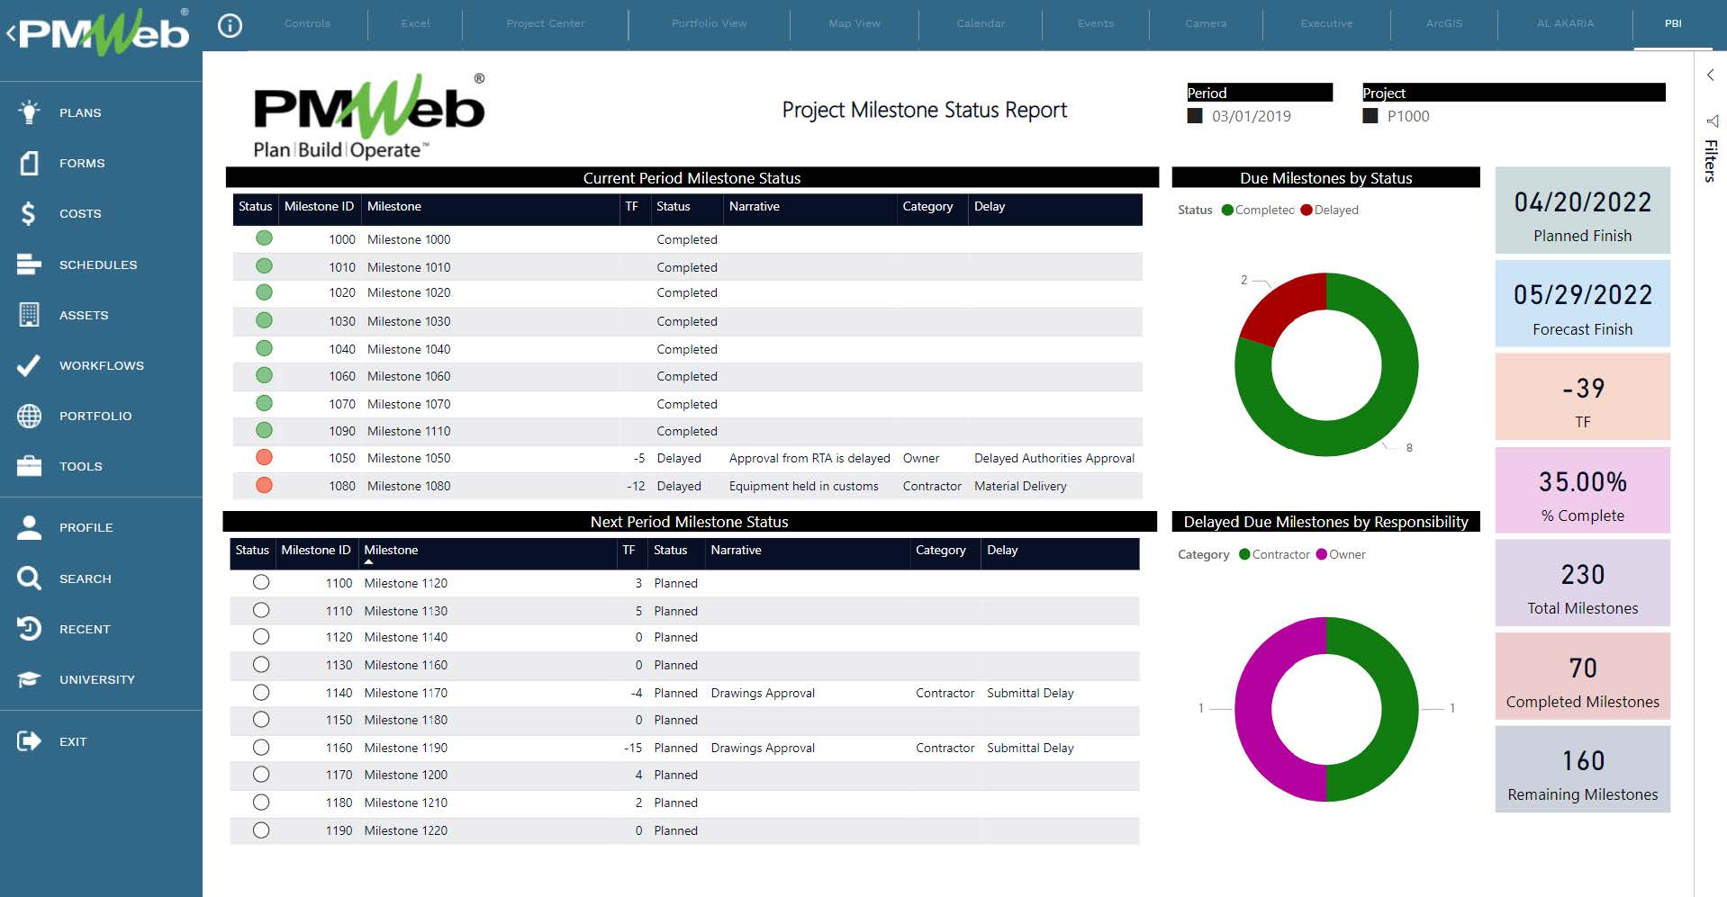Open the Costs dollar icon
Image resolution: width=1727 pixels, height=897 pixels.
29,213
